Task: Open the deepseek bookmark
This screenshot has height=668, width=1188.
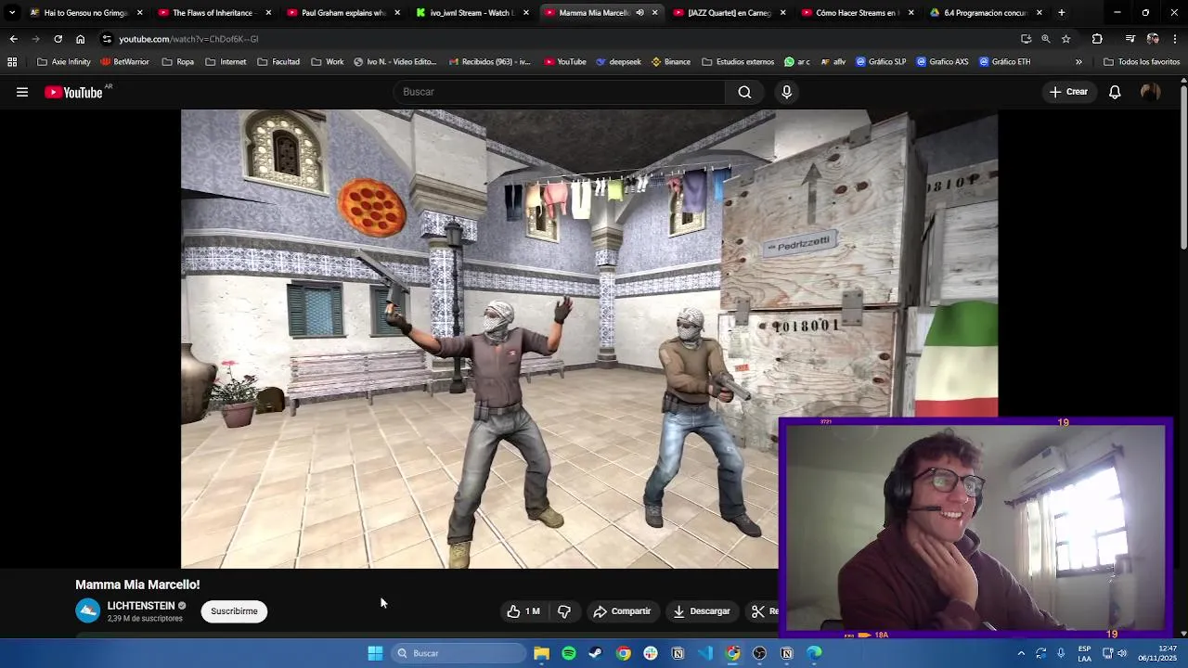Action: pos(618,62)
